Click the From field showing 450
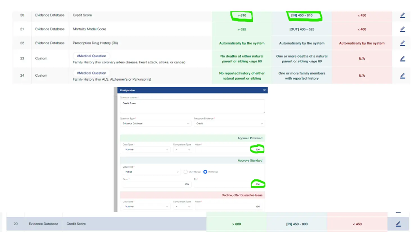 click(x=156, y=184)
